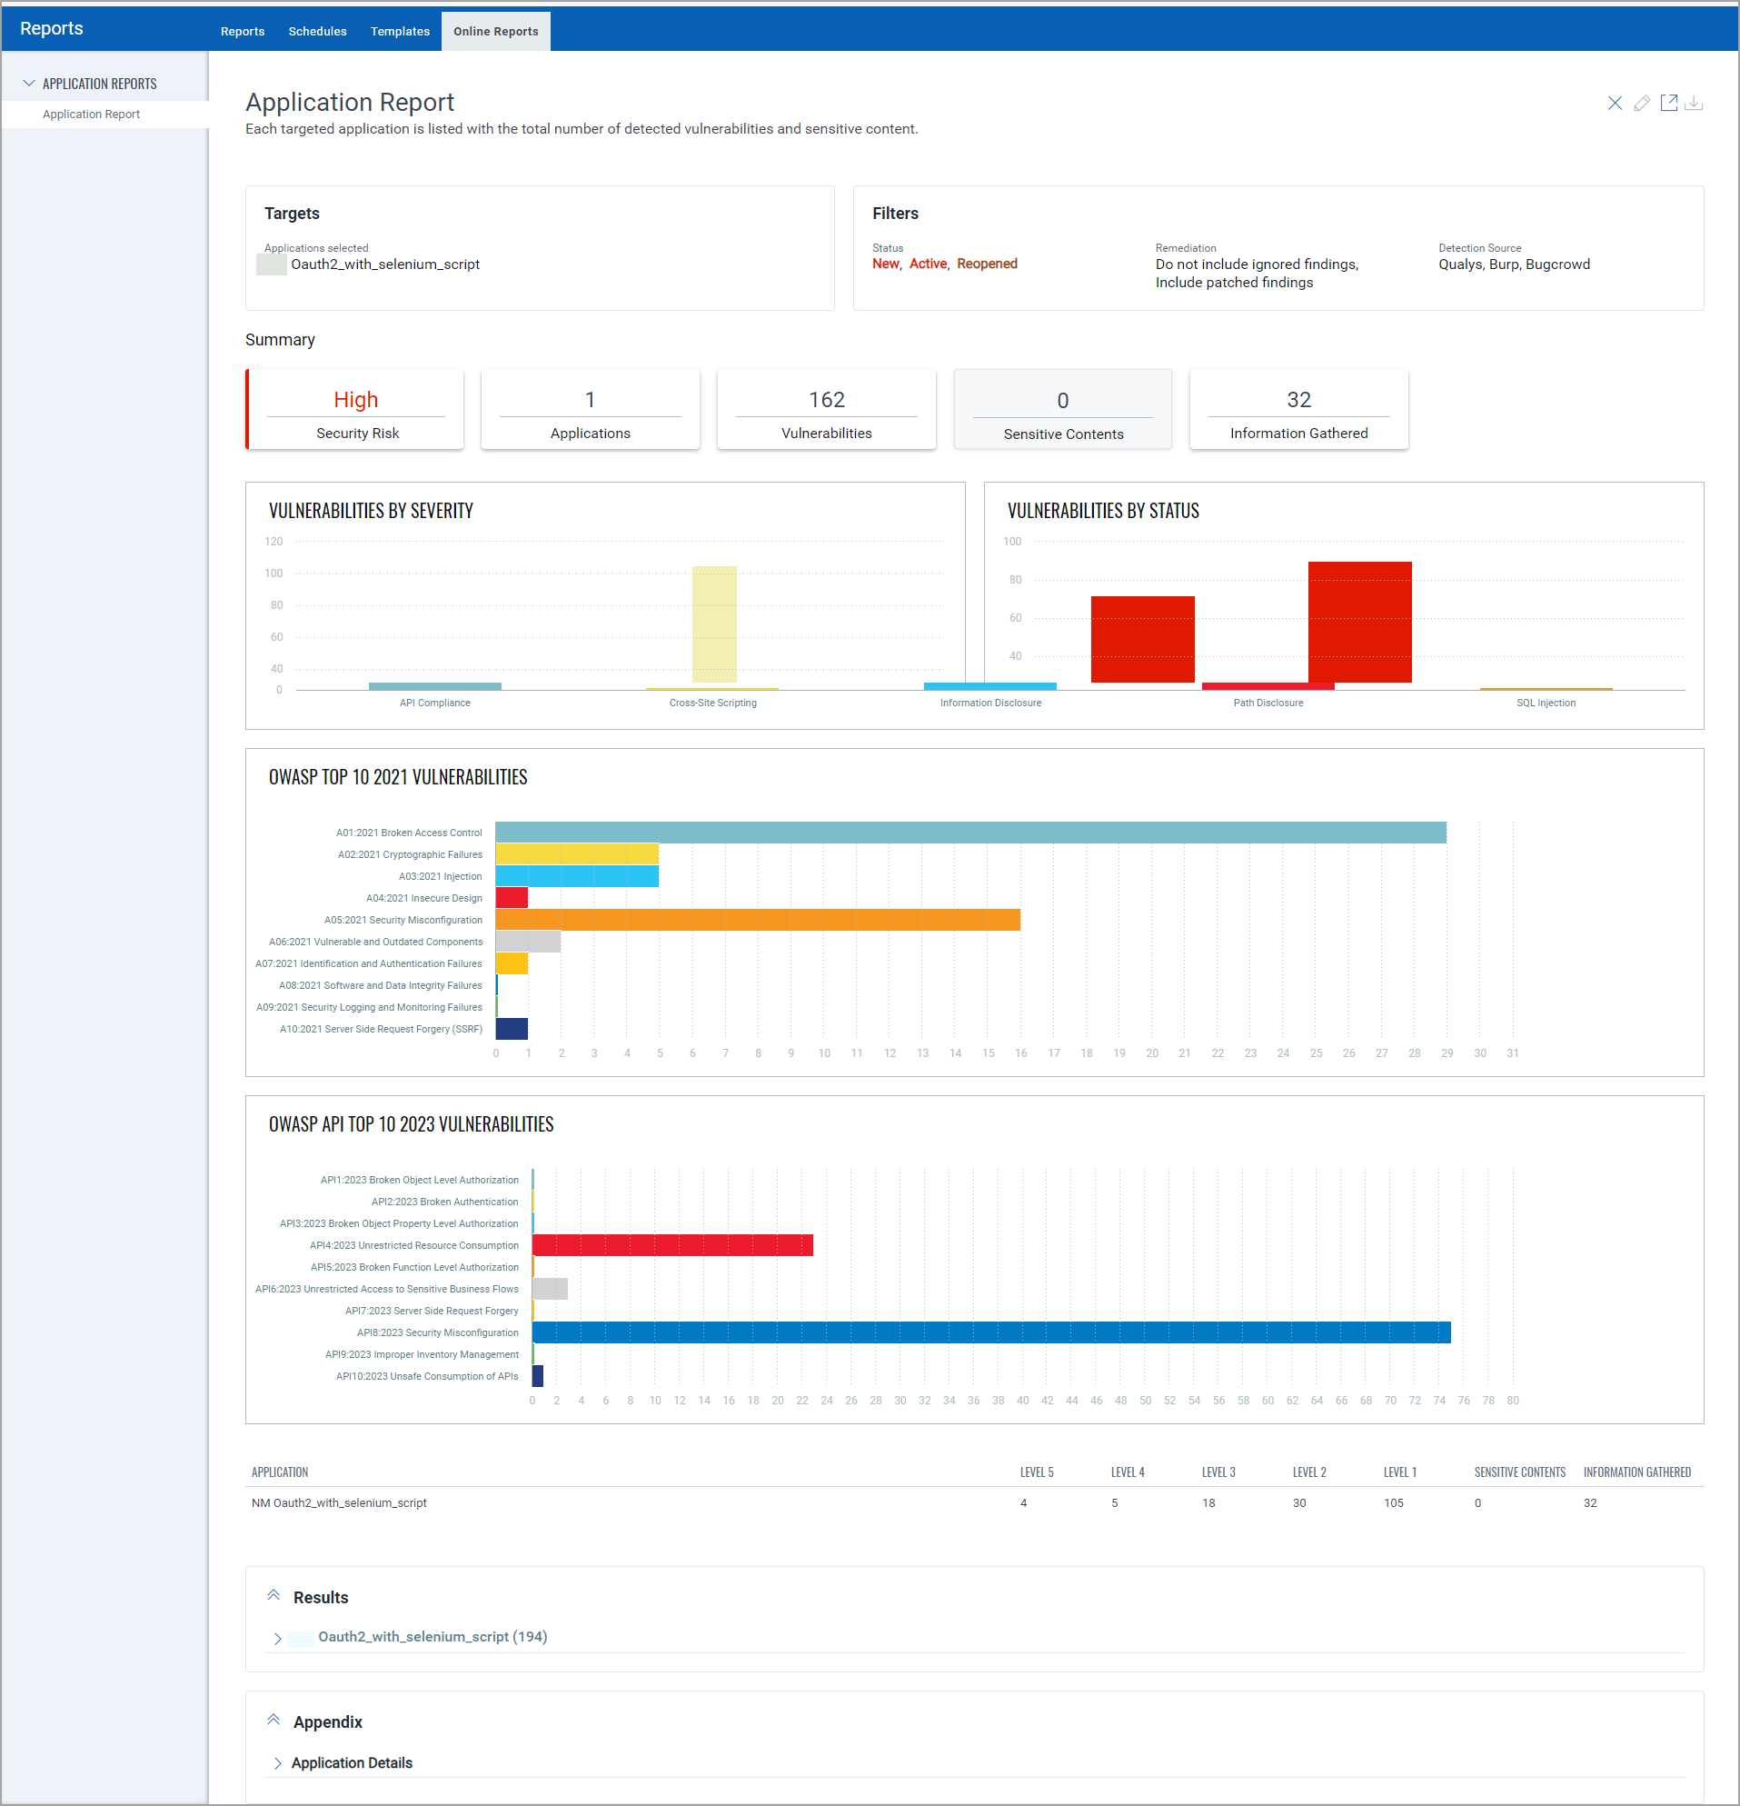1740x1806 pixels.
Task: Click the download report icon
Action: (1695, 104)
